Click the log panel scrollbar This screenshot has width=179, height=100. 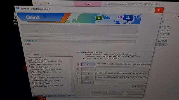(72, 75)
